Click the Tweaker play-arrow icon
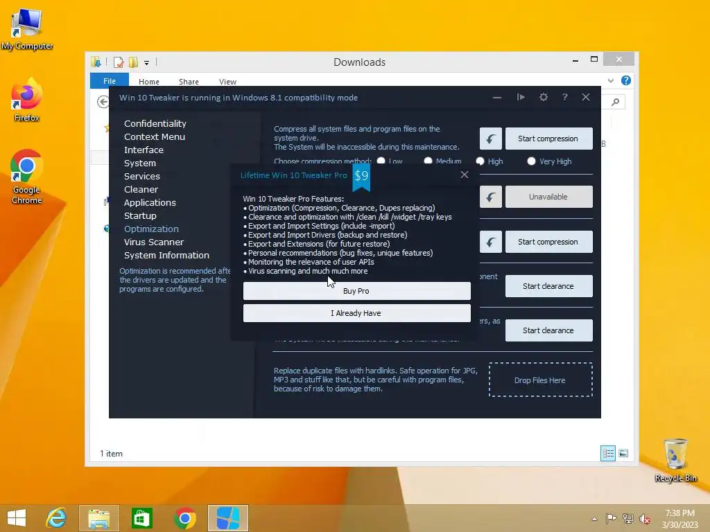This screenshot has width=710, height=532. 521,97
